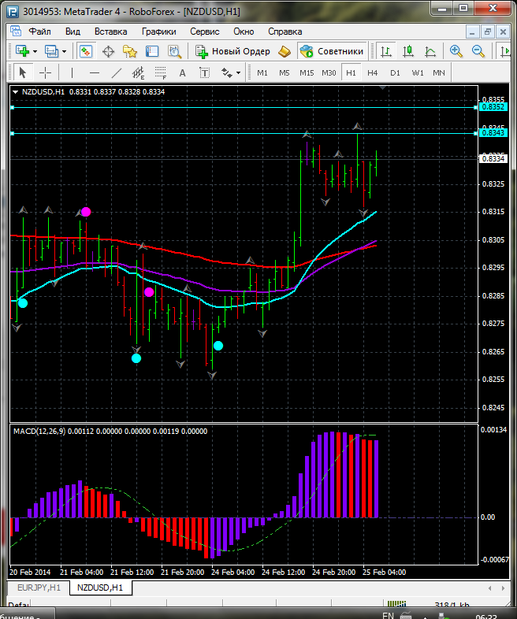Viewport: 517px width, 619px height.
Task: Switch to H4 timeframe
Action: 373,72
